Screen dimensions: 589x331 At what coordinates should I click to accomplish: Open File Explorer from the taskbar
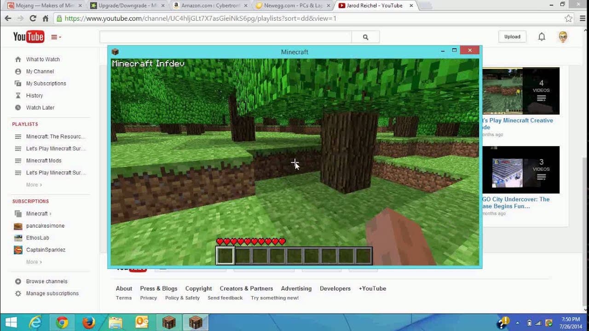click(115, 322)
